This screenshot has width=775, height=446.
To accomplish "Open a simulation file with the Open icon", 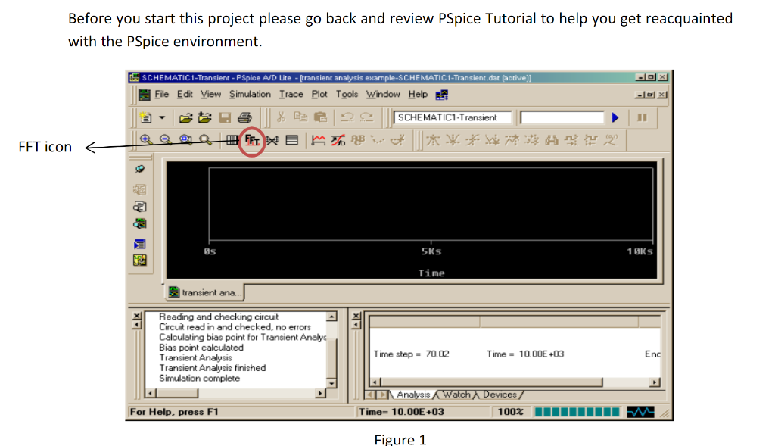I will 187,116.
